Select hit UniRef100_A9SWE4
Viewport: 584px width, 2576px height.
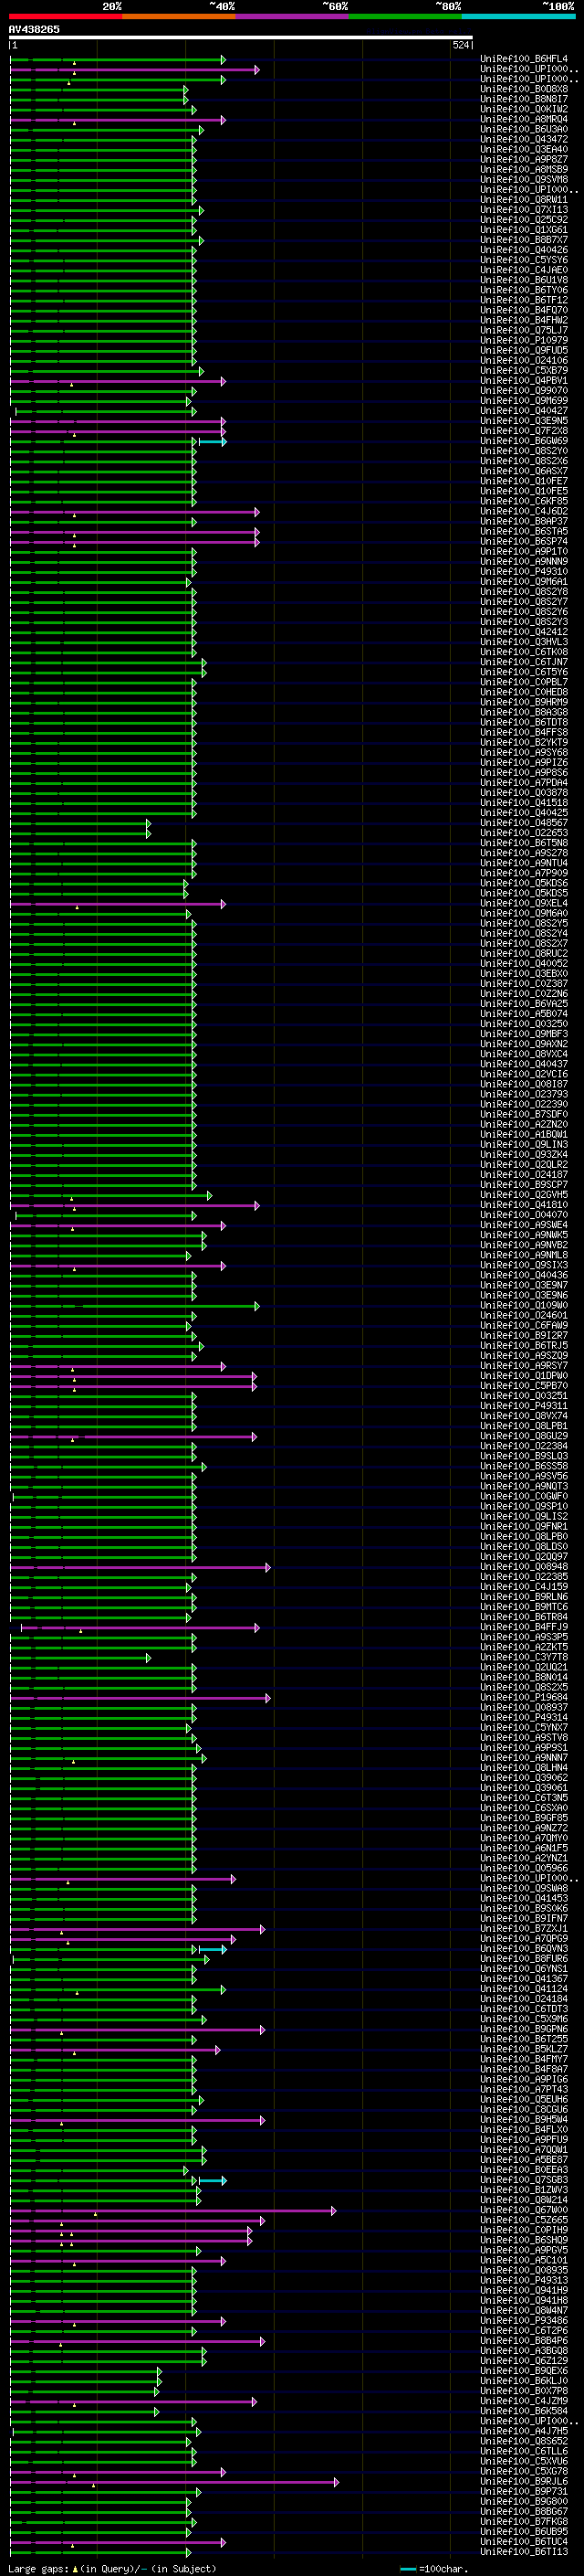pos(524,1224)
